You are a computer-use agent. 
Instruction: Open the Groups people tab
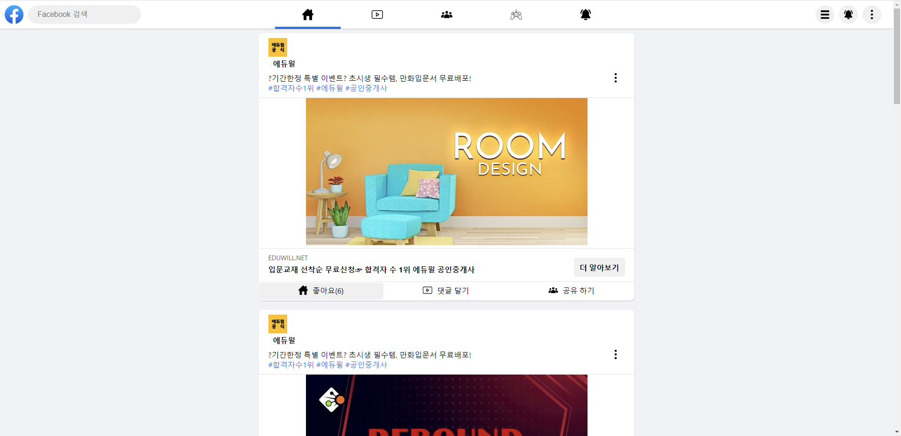click(447, 15)
